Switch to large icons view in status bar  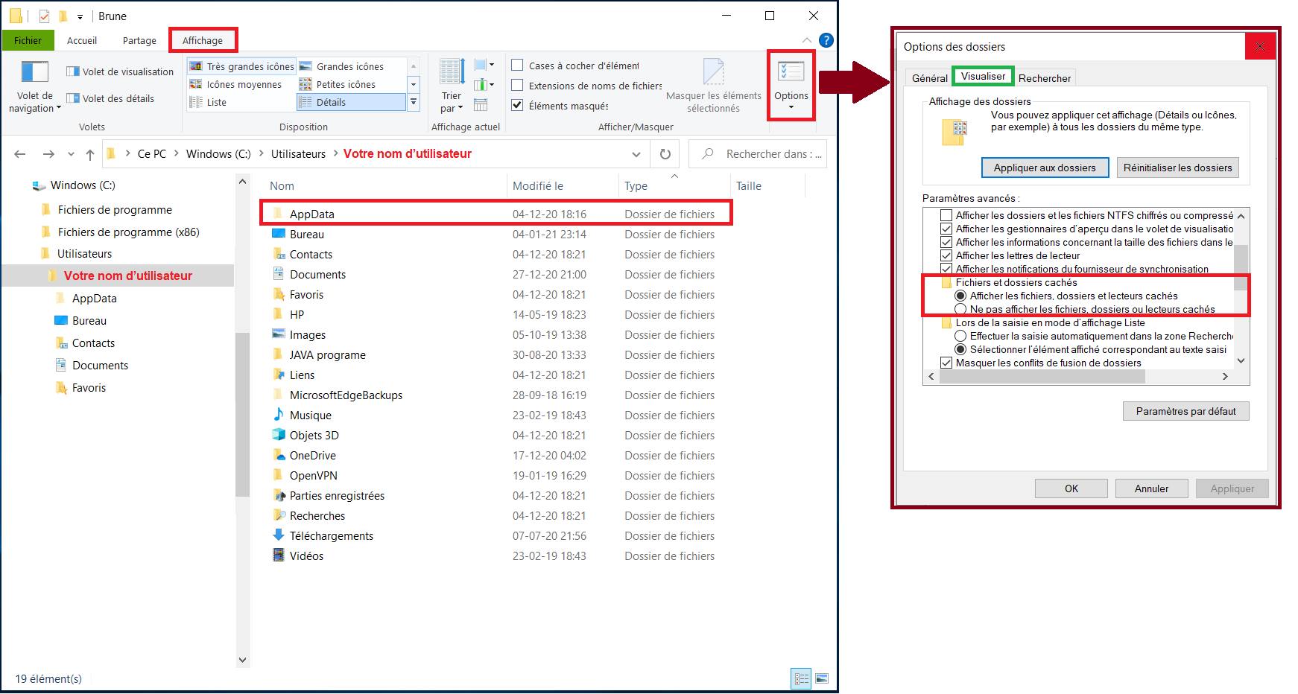(822, 678)
